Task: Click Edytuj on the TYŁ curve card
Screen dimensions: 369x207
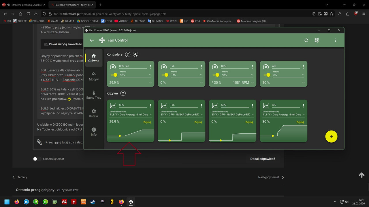Action: (198, 122)
